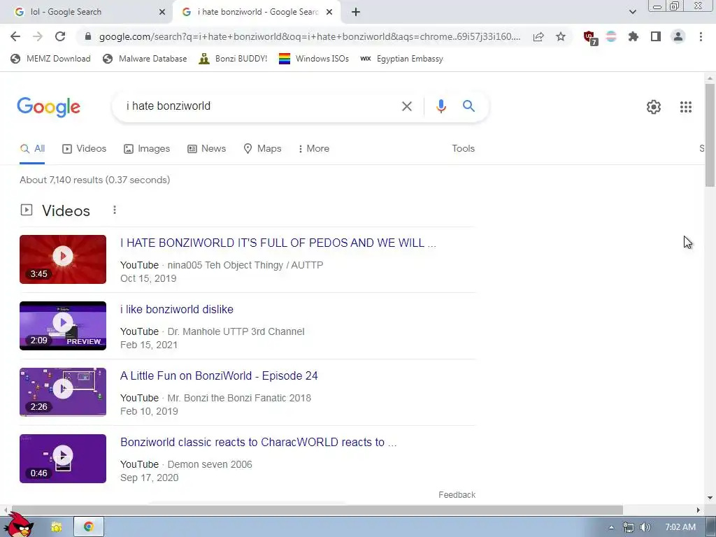This screenshot has width=716, height=537.
Task: Close the 'lol - Google Search' tab
Action: [x=162, y=12]
